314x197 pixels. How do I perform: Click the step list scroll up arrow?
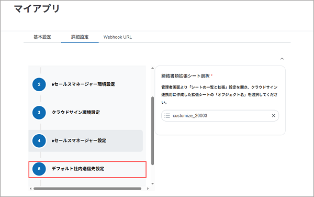pyautogui.click(x=153, y=68)
